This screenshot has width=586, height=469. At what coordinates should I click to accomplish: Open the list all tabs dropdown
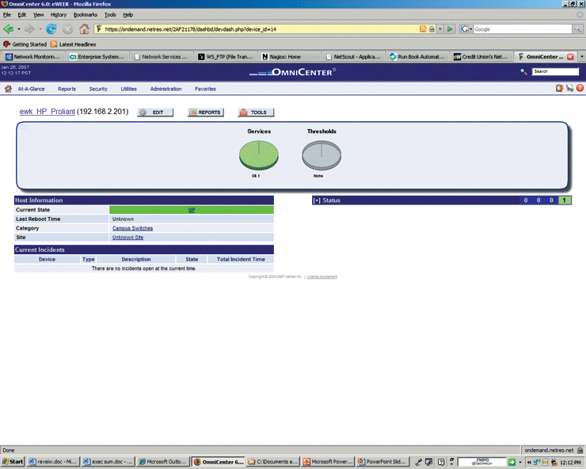tap(581, 56)
